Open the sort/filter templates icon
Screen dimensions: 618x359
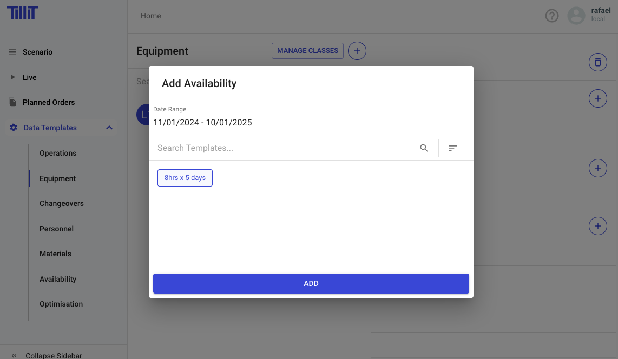[453, 148]
